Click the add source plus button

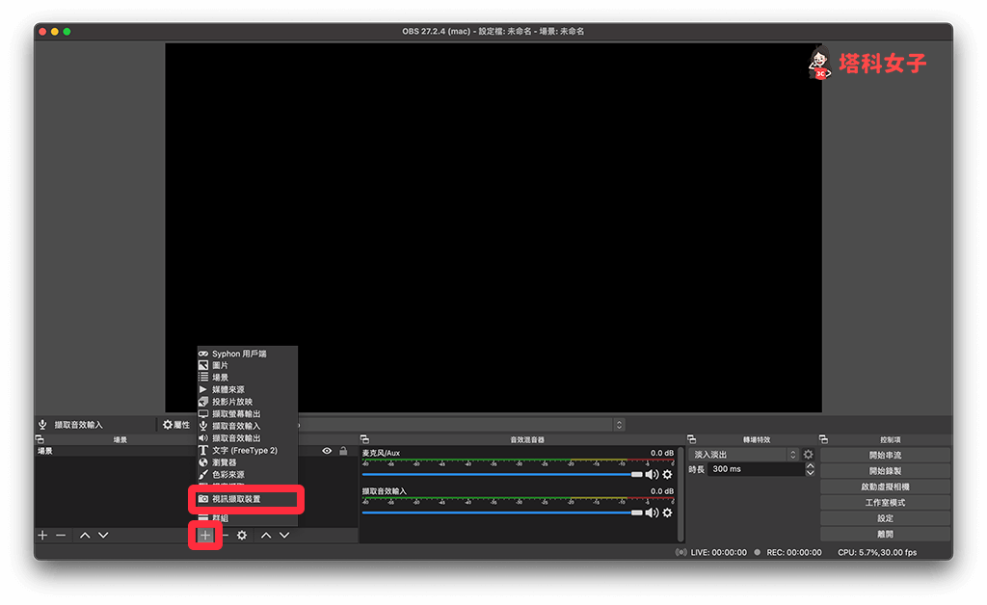coord(205,535)
